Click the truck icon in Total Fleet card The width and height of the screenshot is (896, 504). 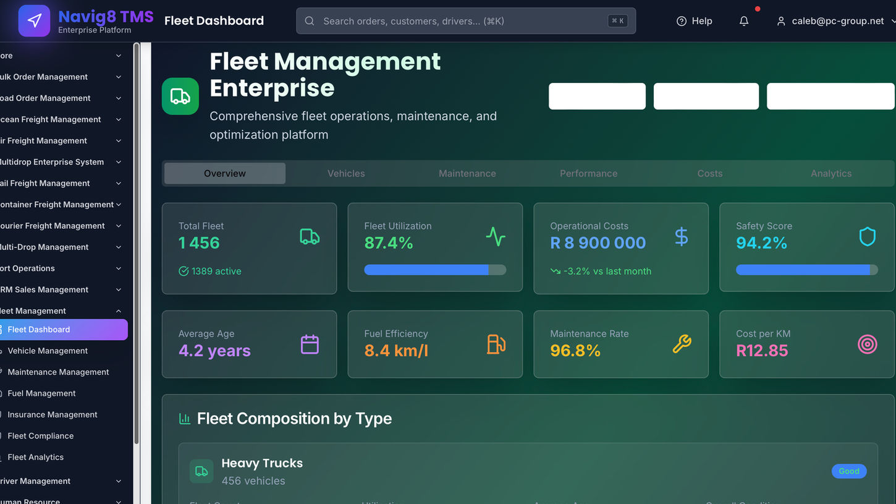310,237
